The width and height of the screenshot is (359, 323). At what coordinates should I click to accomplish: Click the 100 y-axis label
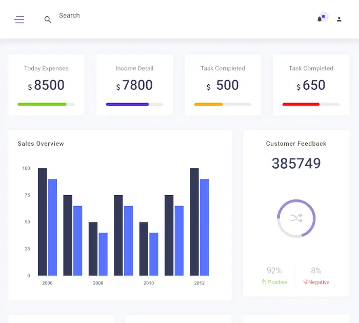tap(26, 168)
